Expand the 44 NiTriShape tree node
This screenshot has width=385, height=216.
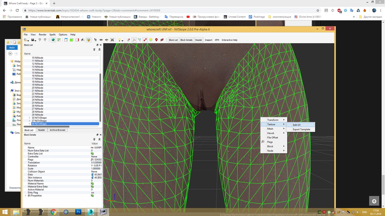[x=29, y=124]
